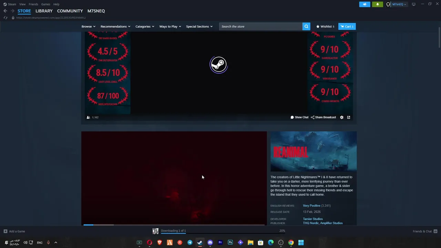Switch to the LIBRARY tab
The height and width of the screenshot is (248, 441).
pos(44,11)
